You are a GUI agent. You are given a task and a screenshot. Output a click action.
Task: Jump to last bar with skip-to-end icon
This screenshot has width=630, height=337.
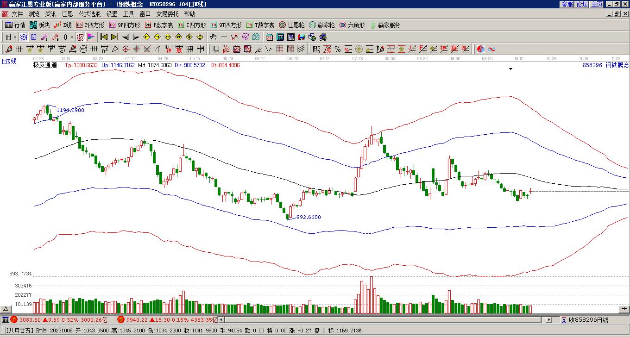coord(114,37)
